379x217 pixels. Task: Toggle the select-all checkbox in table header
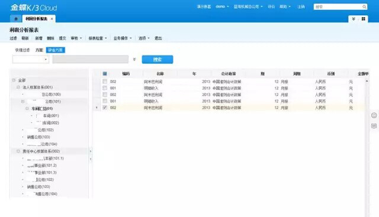[x=105, y=74]
